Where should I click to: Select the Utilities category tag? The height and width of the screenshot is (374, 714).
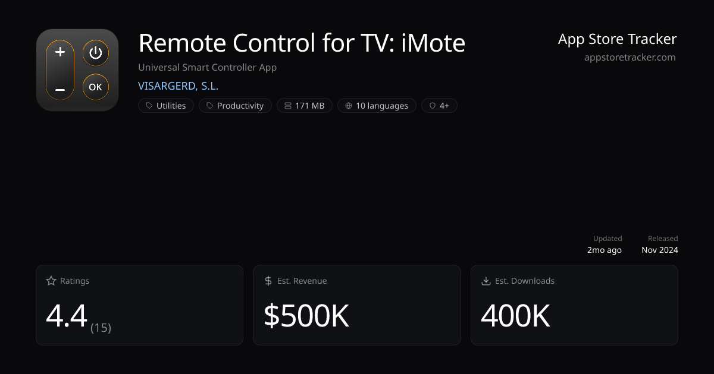point(166,106)
